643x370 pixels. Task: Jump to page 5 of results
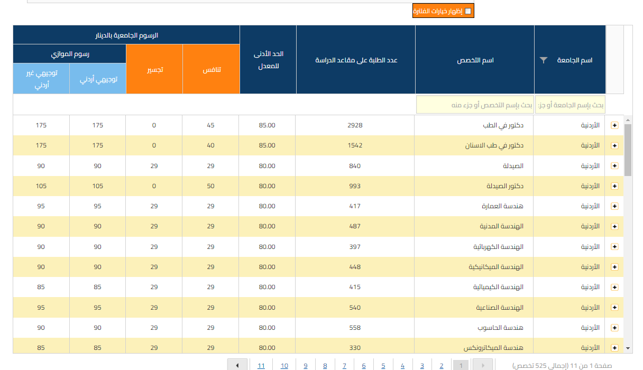pyautogui.click(x=383, y=365)
